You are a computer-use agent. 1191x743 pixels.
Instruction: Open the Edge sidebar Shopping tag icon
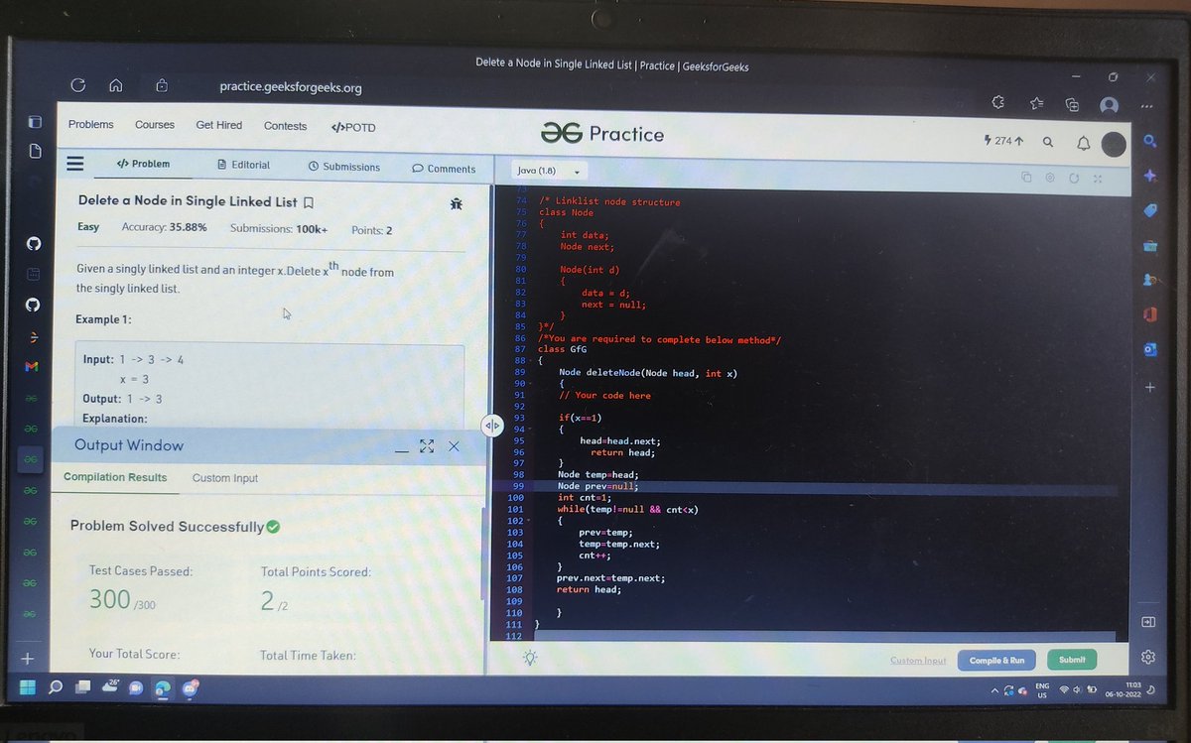click(1150, 210)
